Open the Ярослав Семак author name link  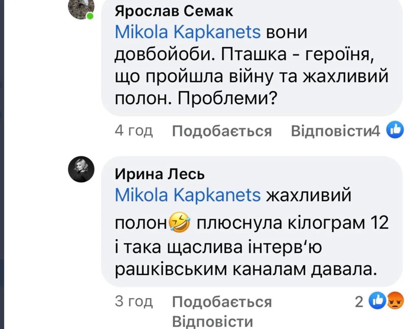pyautogui.click(x=174, y=11)
